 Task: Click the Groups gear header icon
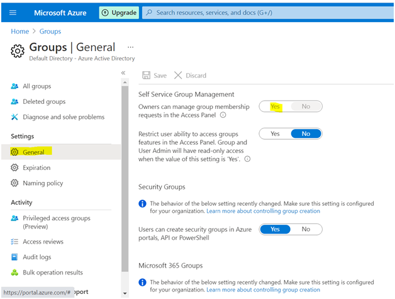tap(18, 51)
